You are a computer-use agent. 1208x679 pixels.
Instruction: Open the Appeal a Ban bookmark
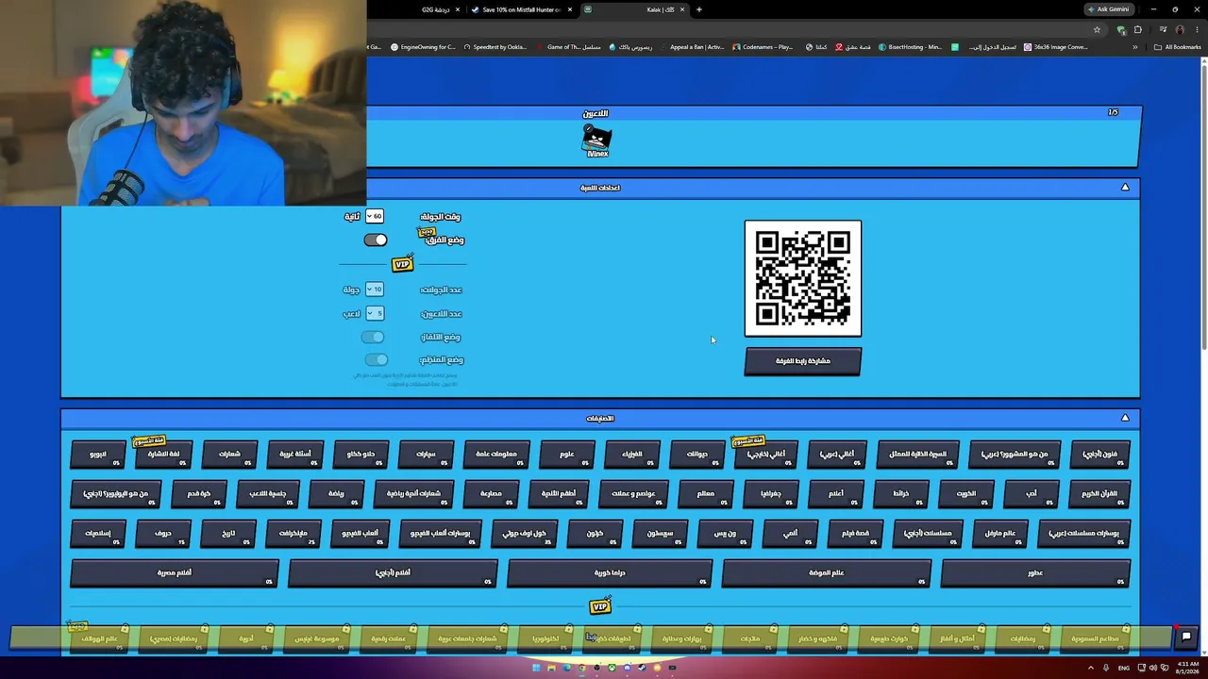pos(693,47)
